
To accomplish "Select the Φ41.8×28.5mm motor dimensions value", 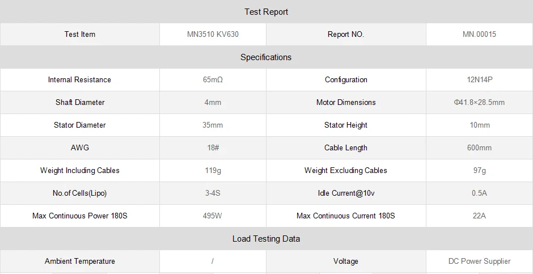I will [479, 103].
